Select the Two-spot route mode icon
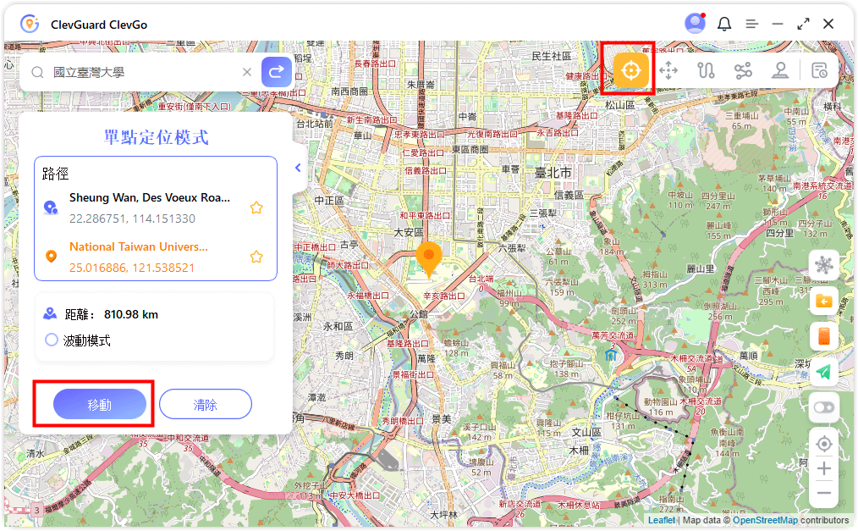858x531 pixels. 706,70
